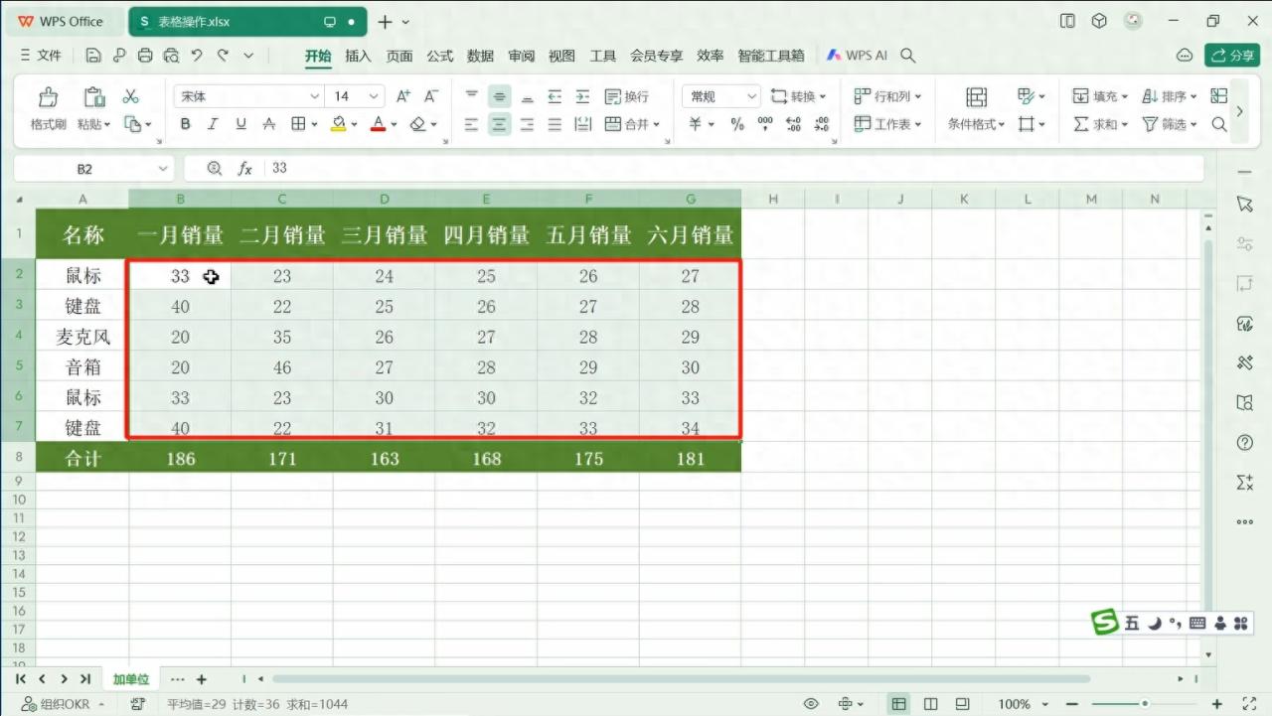Image resolution: width=1272 pixels, height=716 pixels.
Task: Click the Rows and Columns (行和列) button
Action: (x=887, y=96)
